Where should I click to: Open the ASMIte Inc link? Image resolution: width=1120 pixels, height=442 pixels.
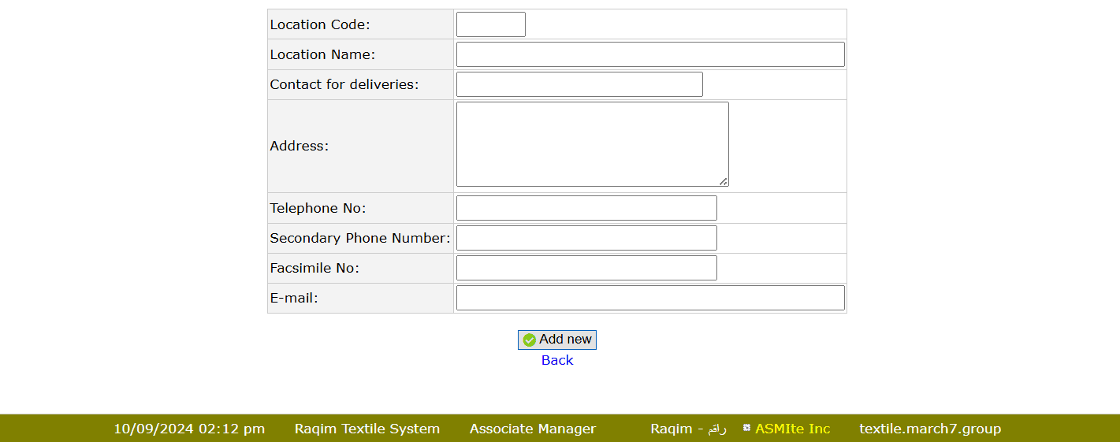(x=792, y=429)
